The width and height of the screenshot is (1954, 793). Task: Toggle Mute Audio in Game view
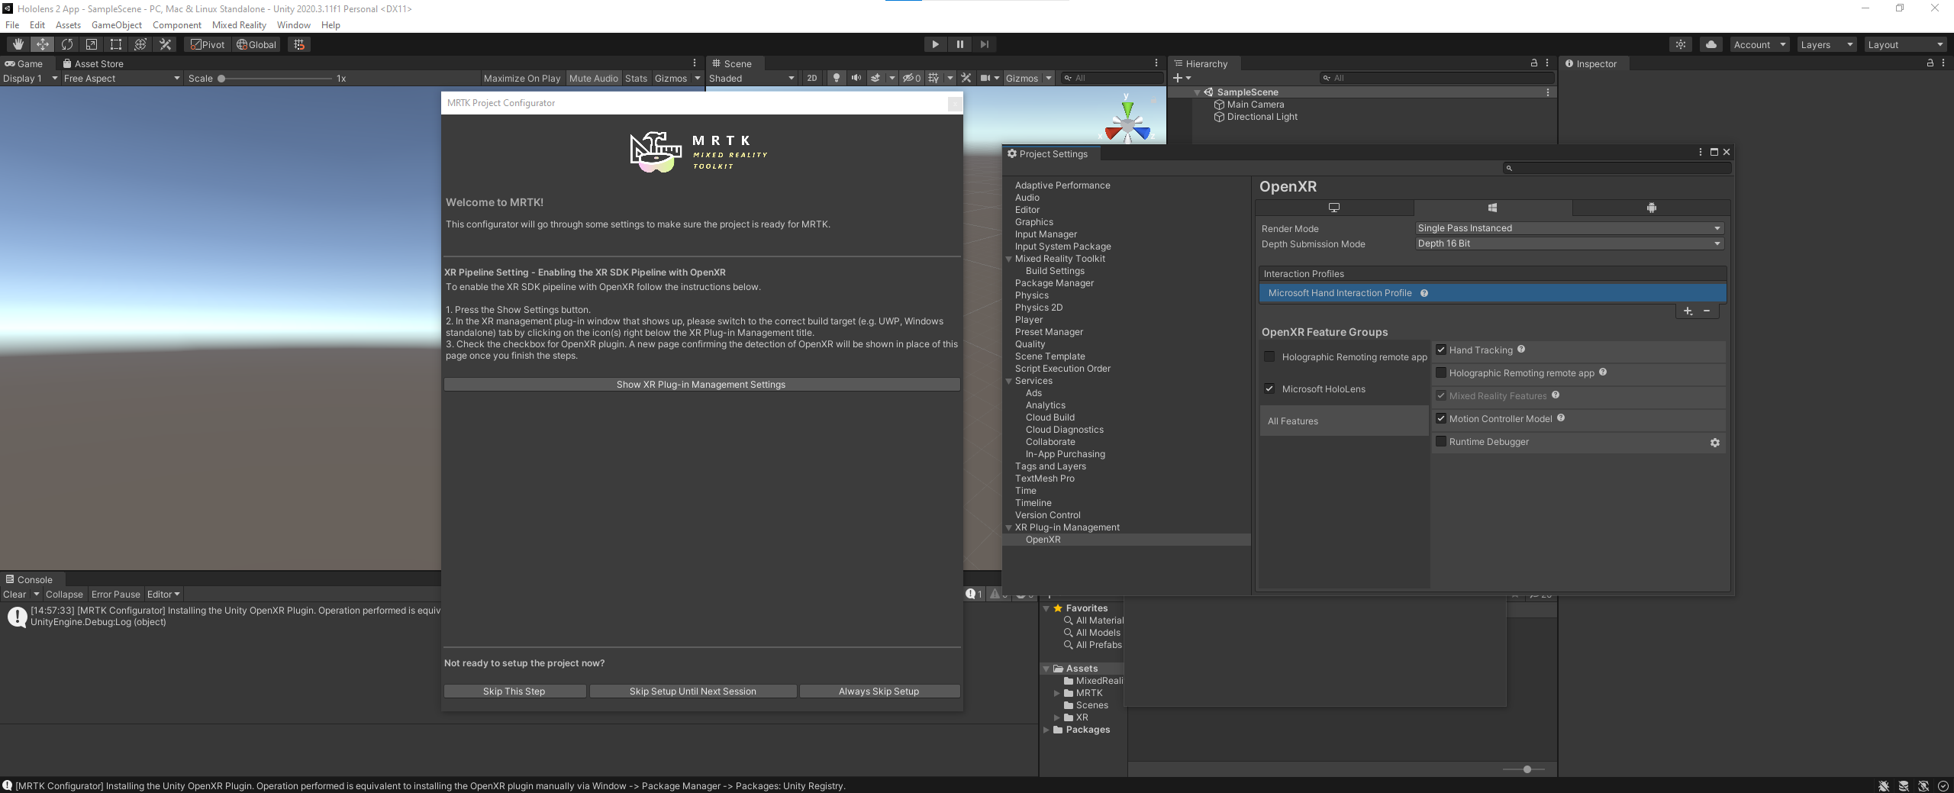click(x=593, y=78)
